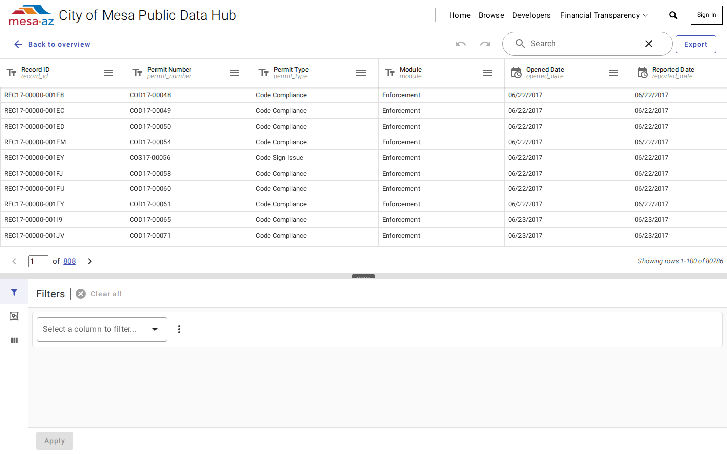The height and width of the screenshot is (454, 727).
Task: Redo the last change
Action: click(485, 44)
